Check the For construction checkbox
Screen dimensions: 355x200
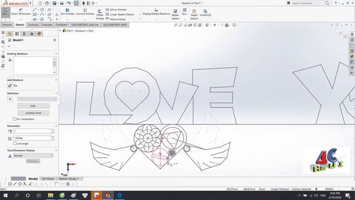tap(15, 119)
